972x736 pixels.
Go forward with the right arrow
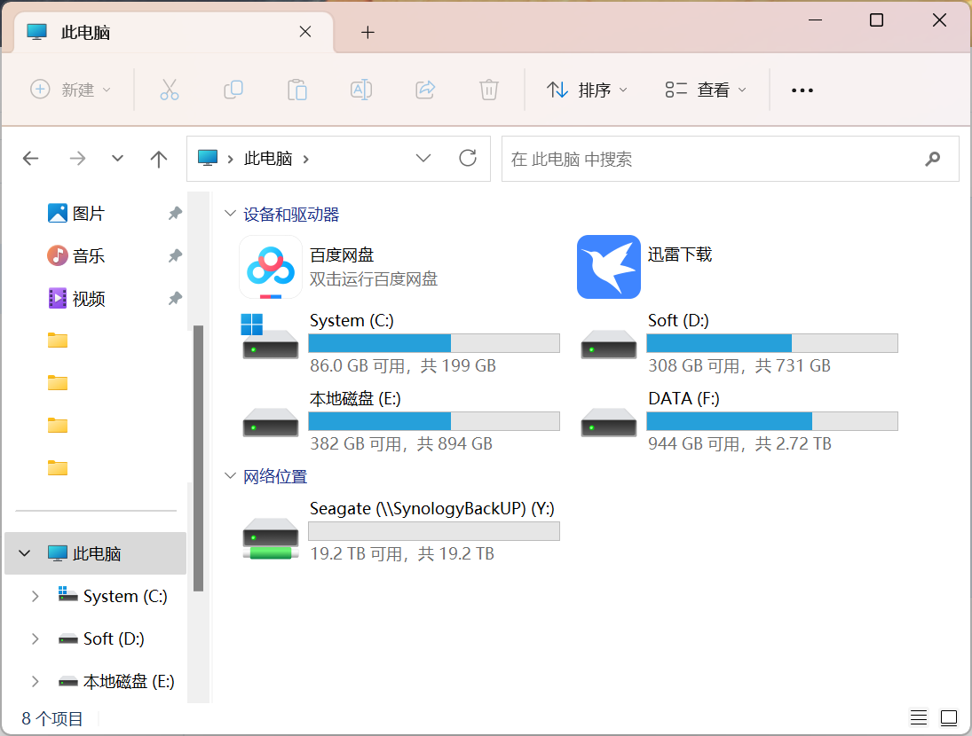pyautogui.click(x=77, y=159)
